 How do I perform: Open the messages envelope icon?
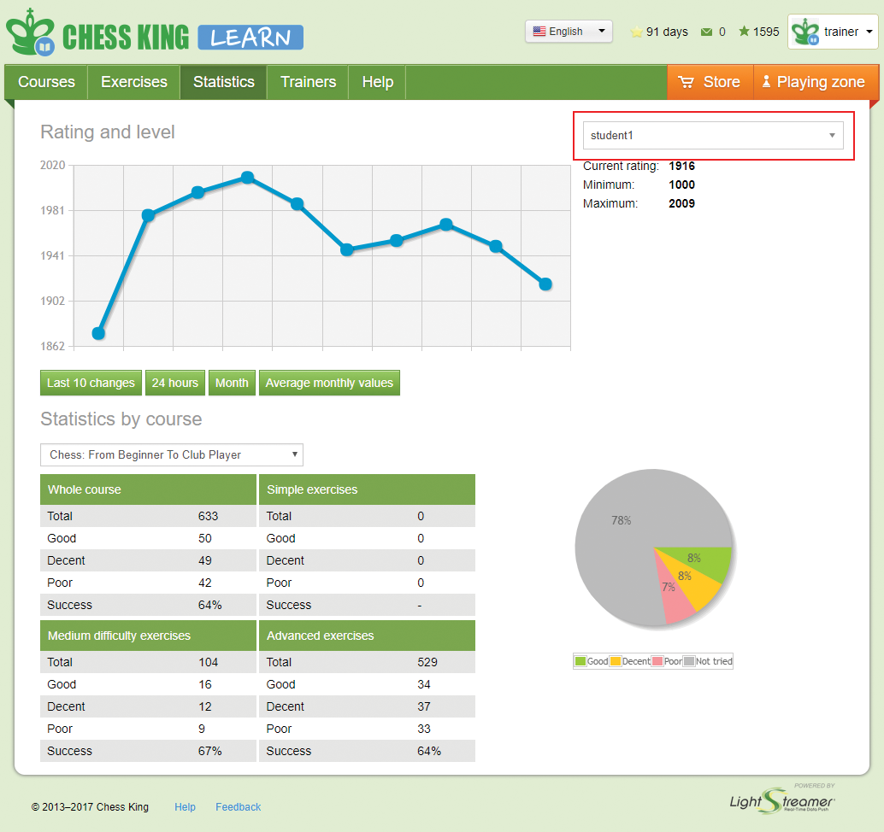point(706,32)
